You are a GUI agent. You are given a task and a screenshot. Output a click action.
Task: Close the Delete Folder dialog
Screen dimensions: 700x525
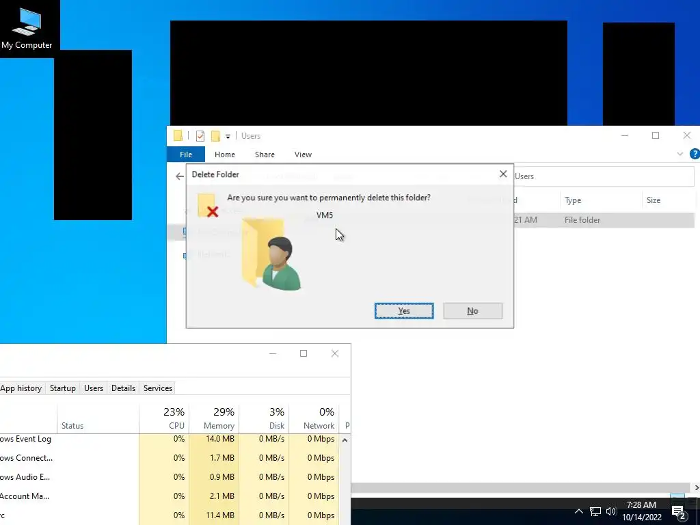(x=503, y=174)
